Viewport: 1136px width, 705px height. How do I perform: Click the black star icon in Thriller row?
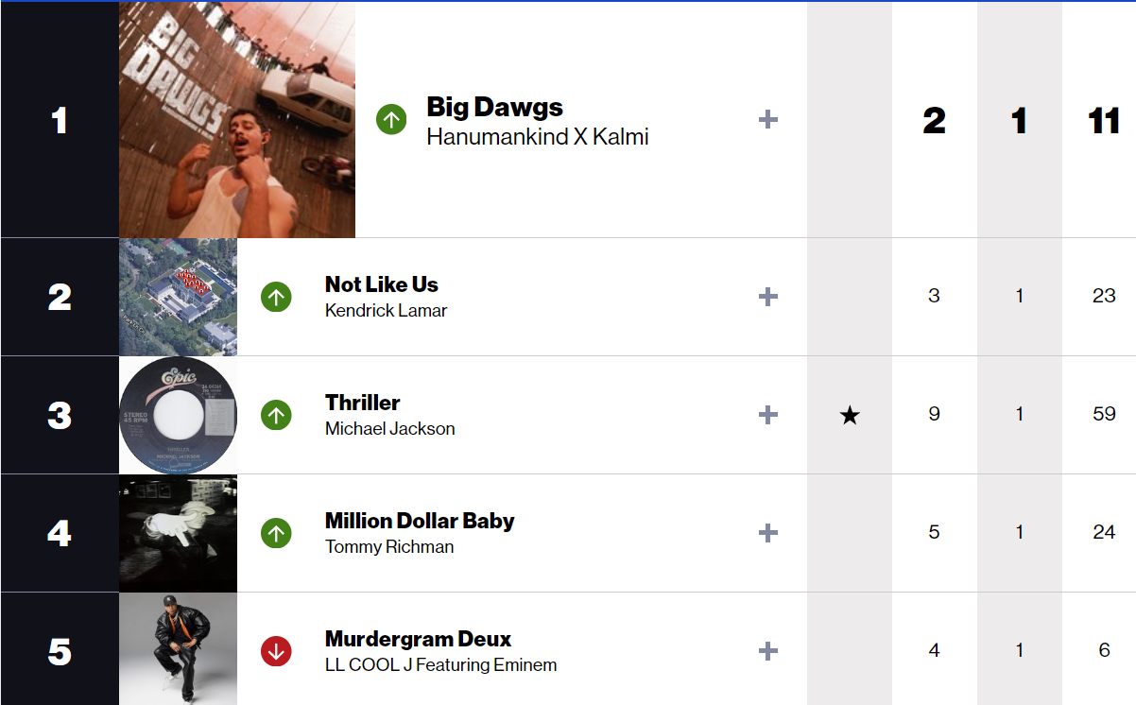[850, 416]
